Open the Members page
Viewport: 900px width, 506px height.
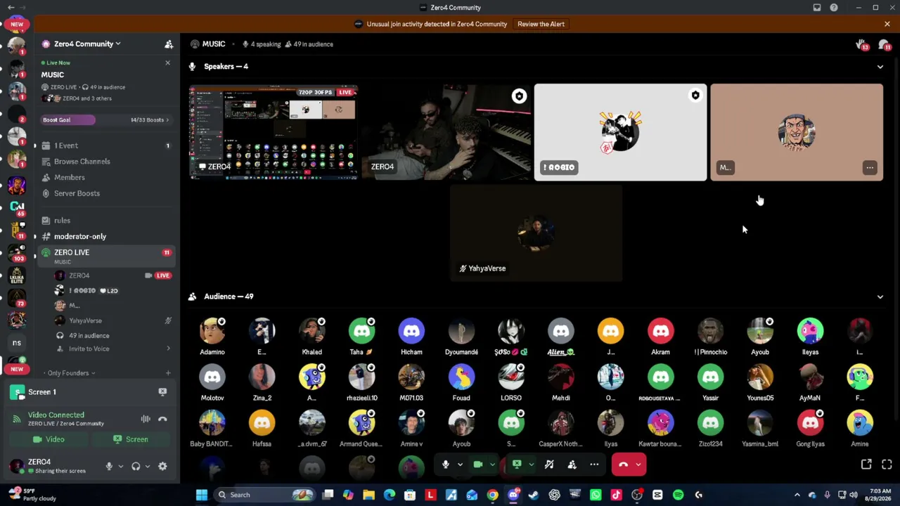coord(105,177)
